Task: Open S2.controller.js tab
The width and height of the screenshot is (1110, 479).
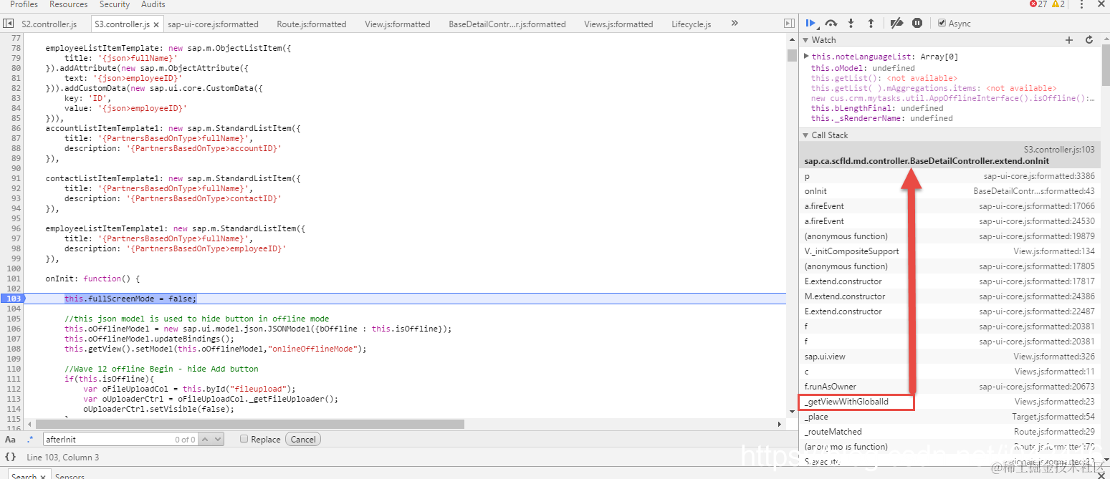Action: [x=49, y=24]
